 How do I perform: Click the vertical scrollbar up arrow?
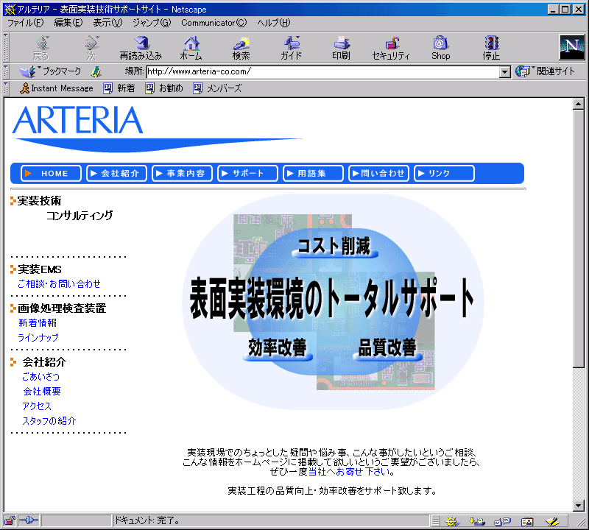click(x=579, y=104)
